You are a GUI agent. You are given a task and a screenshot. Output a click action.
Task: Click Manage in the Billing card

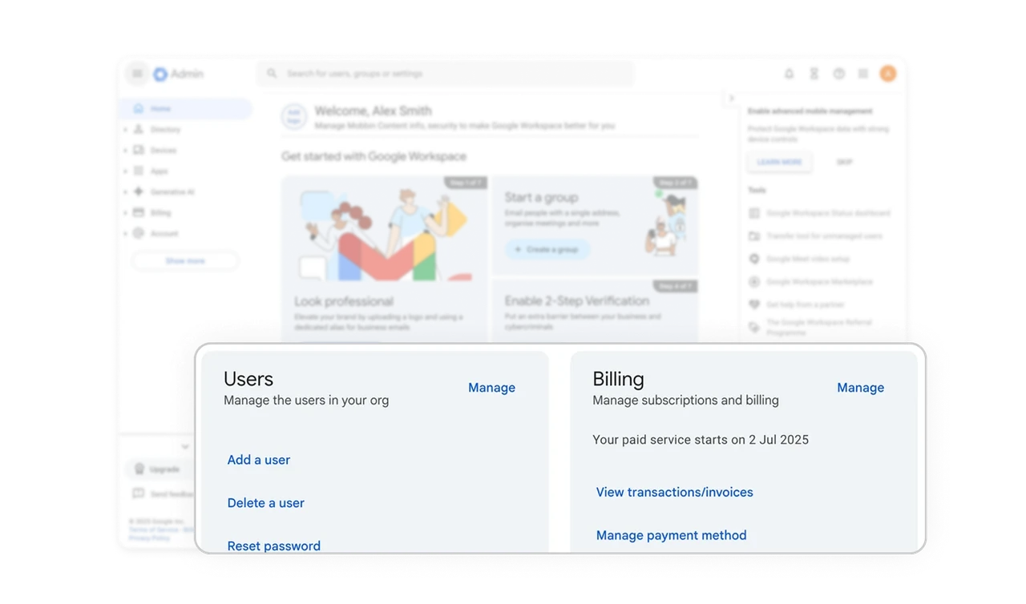pos(860,388)
